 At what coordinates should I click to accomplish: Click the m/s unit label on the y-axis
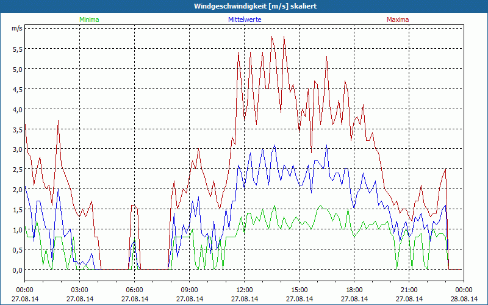pyautogui.click(x=17, y=28)
